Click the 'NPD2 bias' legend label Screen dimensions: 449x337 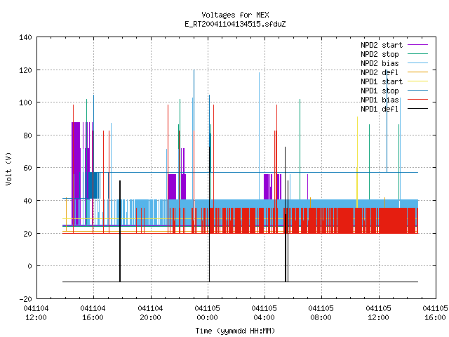pyautogui.click(x=380, y=63)
